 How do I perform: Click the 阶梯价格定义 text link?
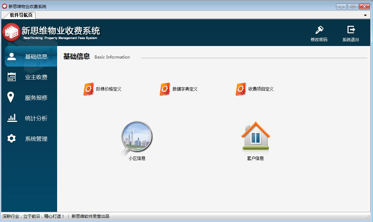109,89
